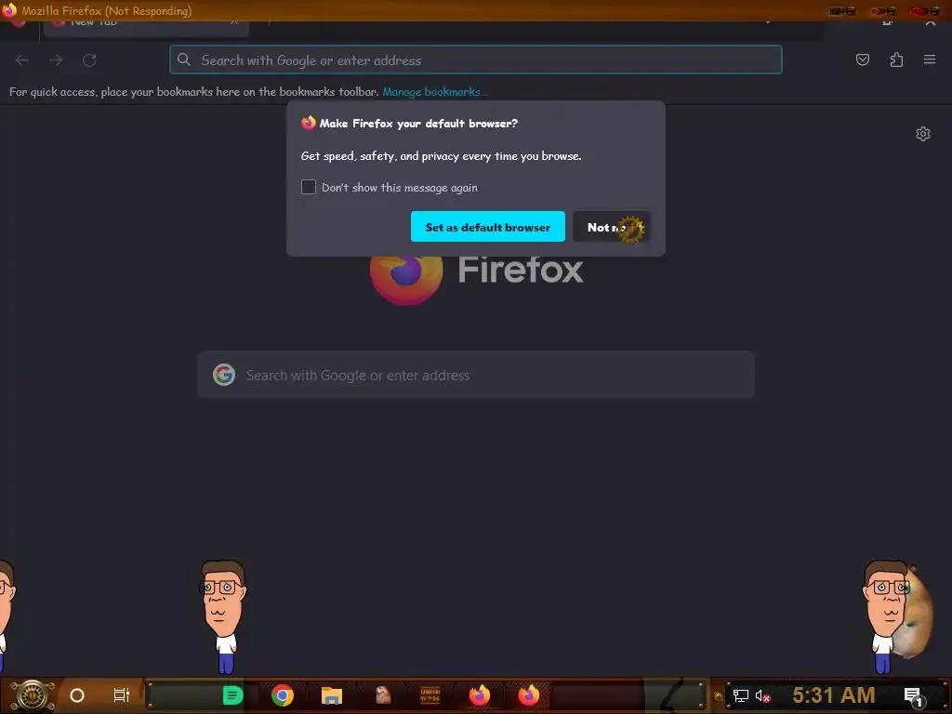Select the New Tab tab

(x=146, y=25)
